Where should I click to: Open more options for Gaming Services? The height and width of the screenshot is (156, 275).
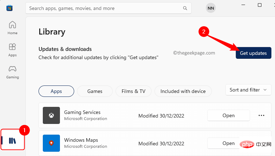tap(261, 115)
